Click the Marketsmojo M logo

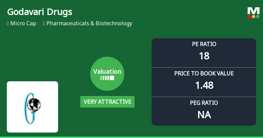pos(253,10)
